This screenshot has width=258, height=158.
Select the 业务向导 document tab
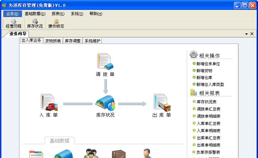click(18, 34)
